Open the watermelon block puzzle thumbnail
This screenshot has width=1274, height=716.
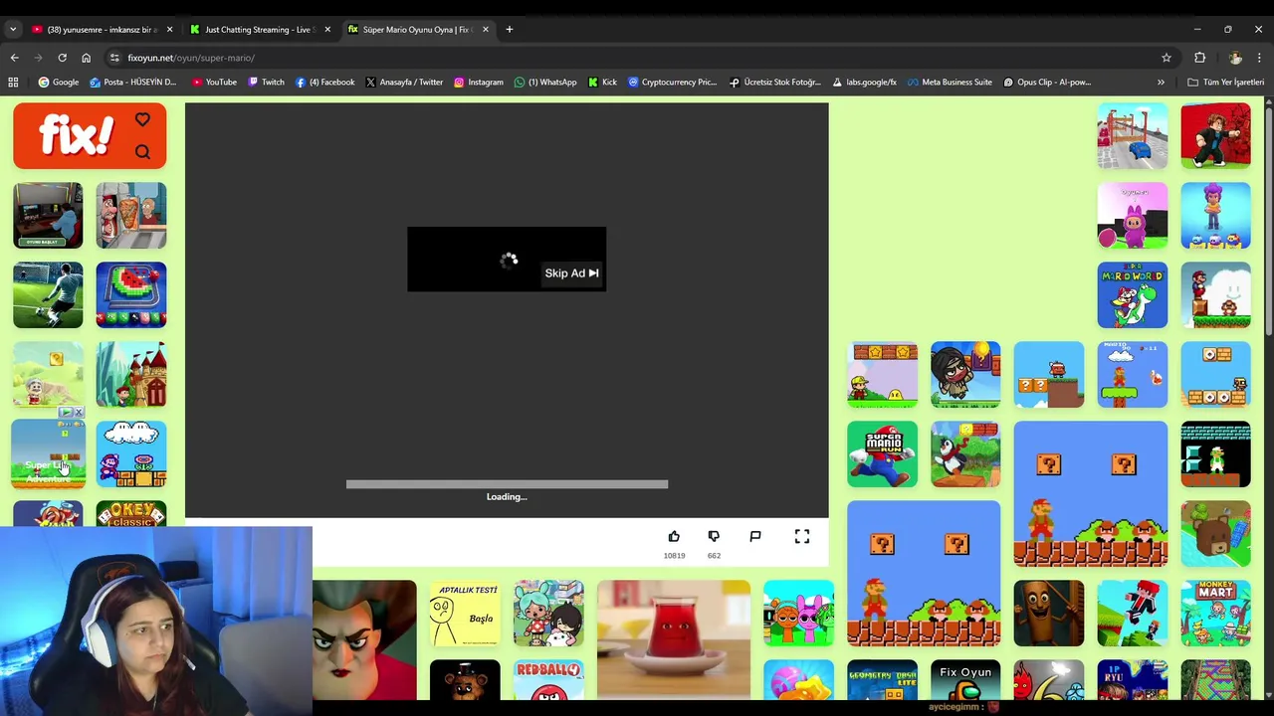[131, 295]
